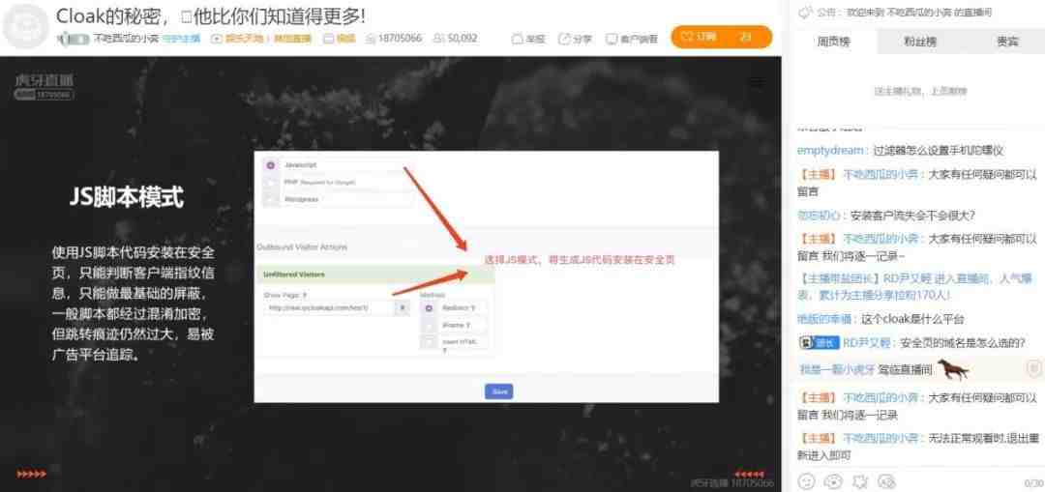Viewport: 1045px width, 492px height.
Task: Select the Wordpress radio option in slide
Action: tap(271, 198)
